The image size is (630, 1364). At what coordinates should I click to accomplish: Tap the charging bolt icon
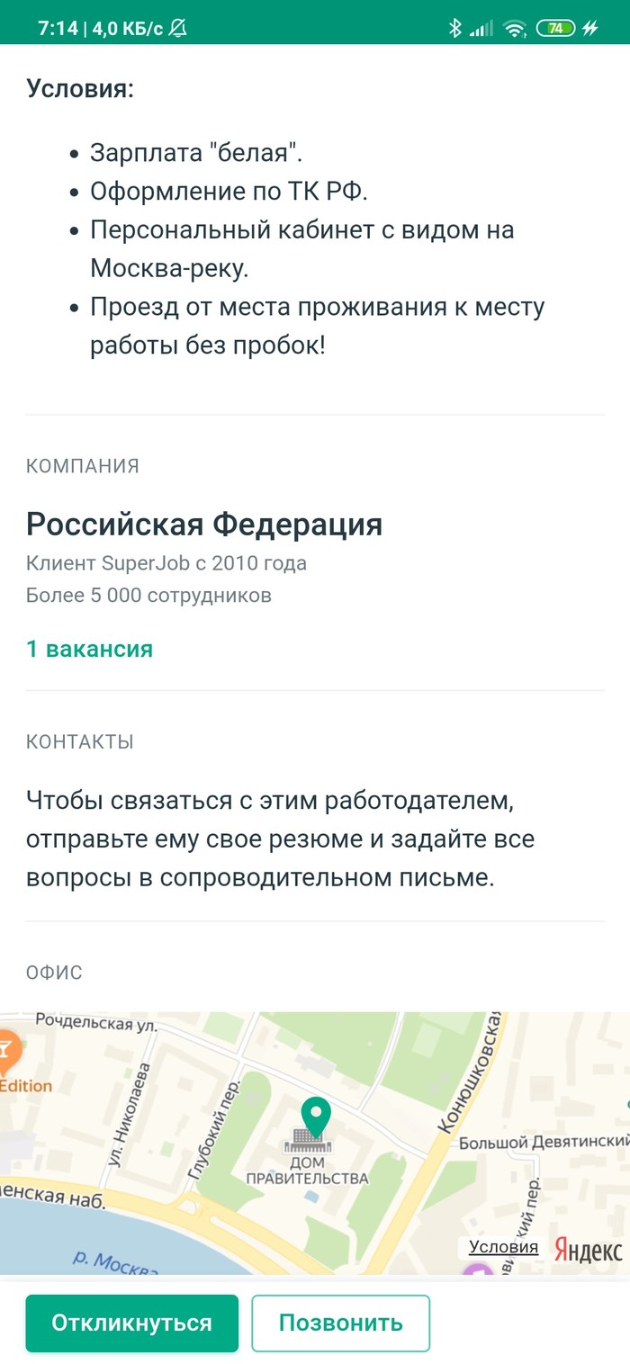click(590, 28)
